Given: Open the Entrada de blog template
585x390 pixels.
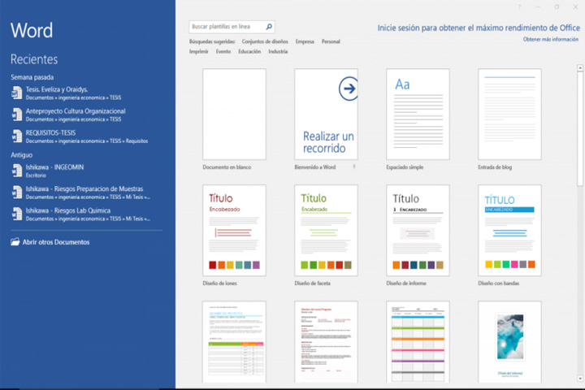Looking at the screenshot, I should pyautogui.click(x=509, y=115).
